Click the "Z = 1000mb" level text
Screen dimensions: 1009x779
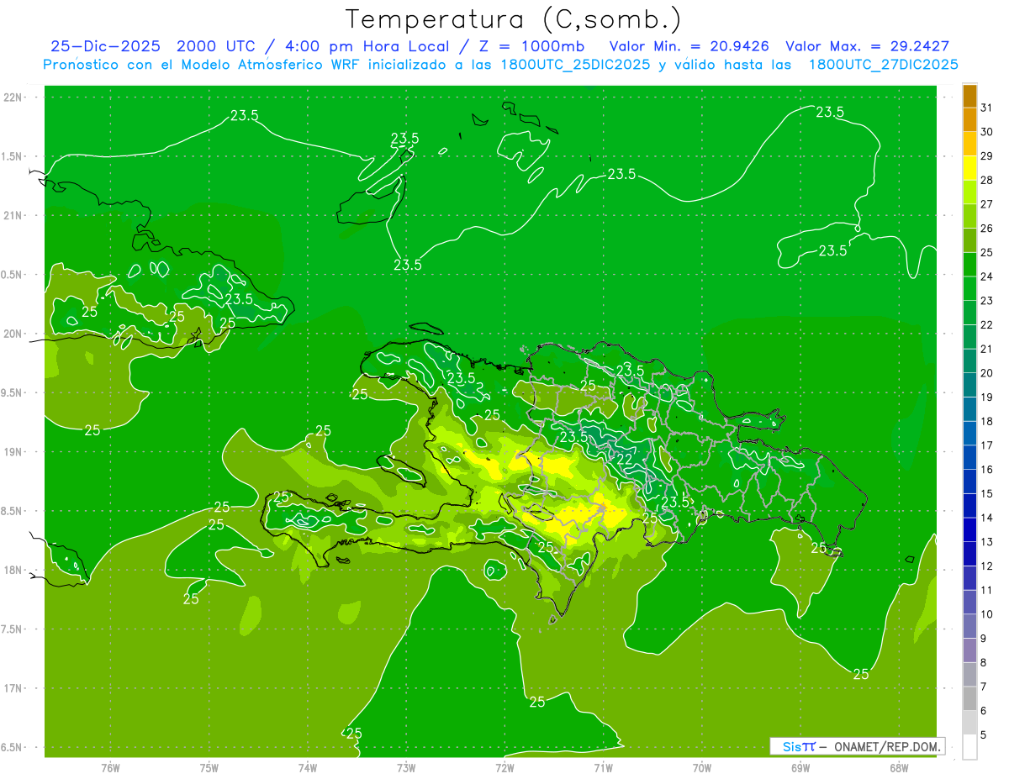pos(531,46)
